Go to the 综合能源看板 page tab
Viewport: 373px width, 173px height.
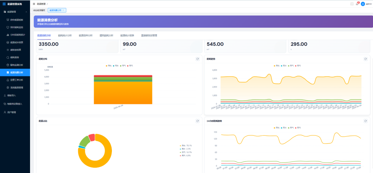point(39,10)
